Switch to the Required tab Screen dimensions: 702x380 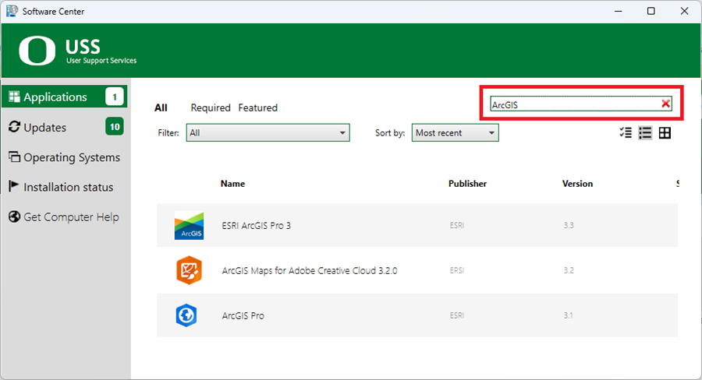(x=211, y=107)
